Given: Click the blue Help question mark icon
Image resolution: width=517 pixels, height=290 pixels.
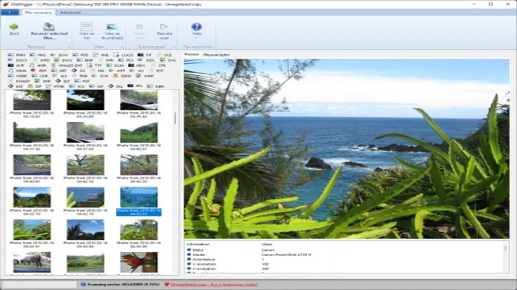Looking at the screenshot, I should click(x=197, y=26).
